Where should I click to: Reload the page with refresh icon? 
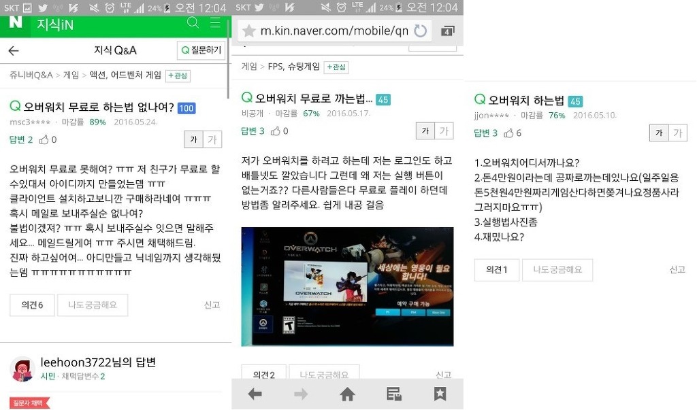coord(420,31)
